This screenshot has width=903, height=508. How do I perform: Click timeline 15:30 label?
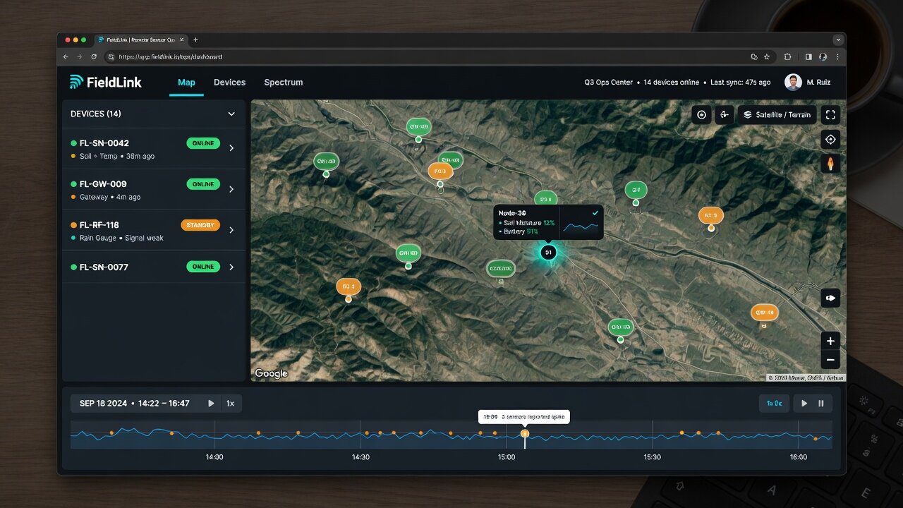(653, 457)
